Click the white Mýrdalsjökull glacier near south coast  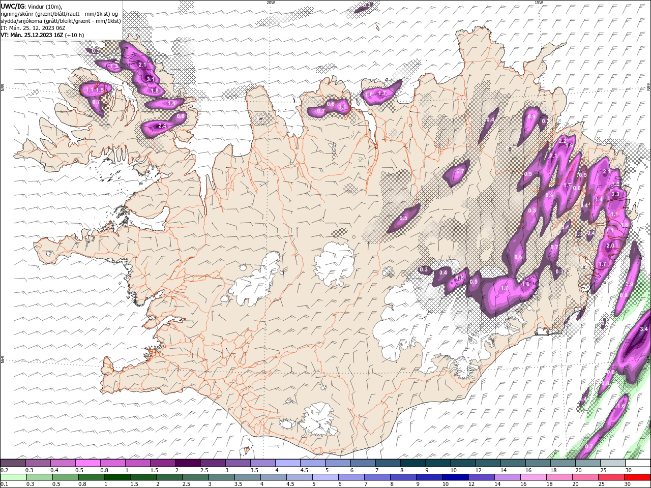point(319,419)
